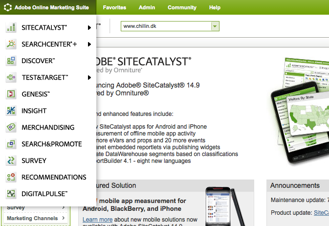Click the Survey green arrows icon
The width and height of the screenshot is (329, 226).
[11, 160]
